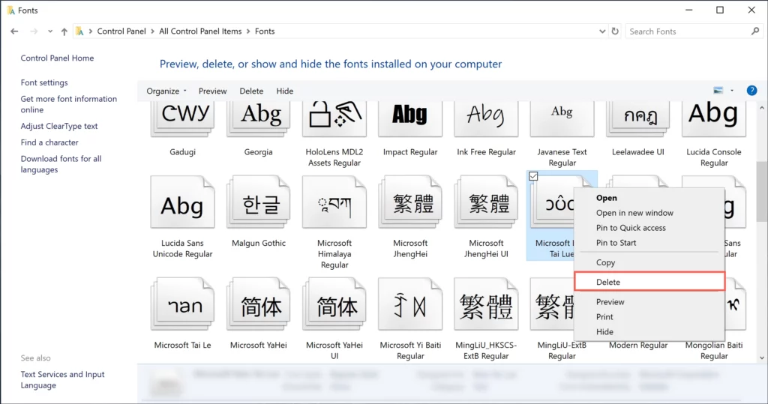Select the Javanese Text Regular font
Image resolution: width=768 pixels, height=404 pixels.
click(562, 118)
